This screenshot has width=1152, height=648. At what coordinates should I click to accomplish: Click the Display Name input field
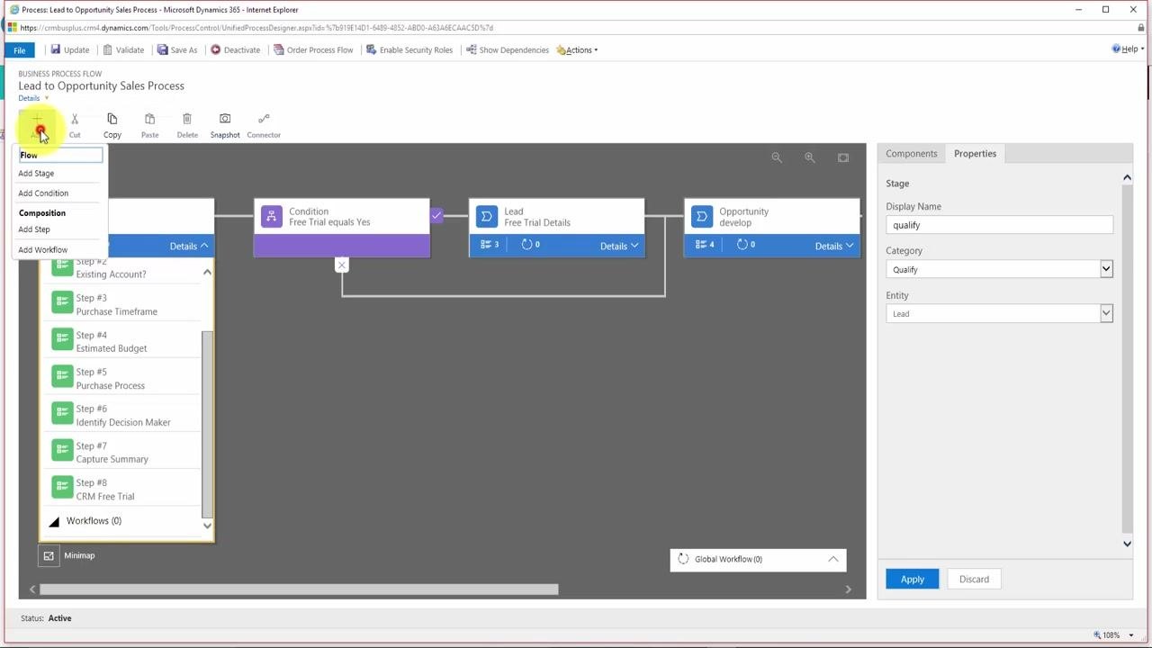tap(999, 225)
